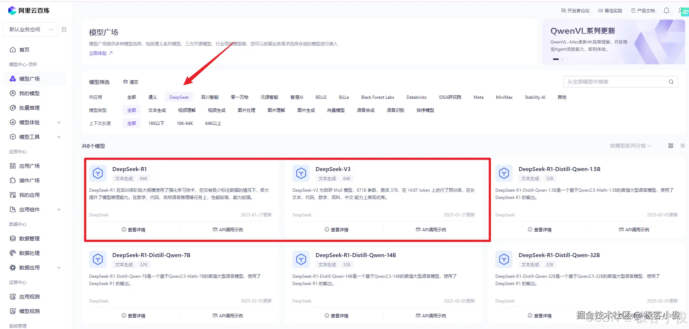Click the Plugin Plaza (插件广场) icon

(x=13, y=180)
